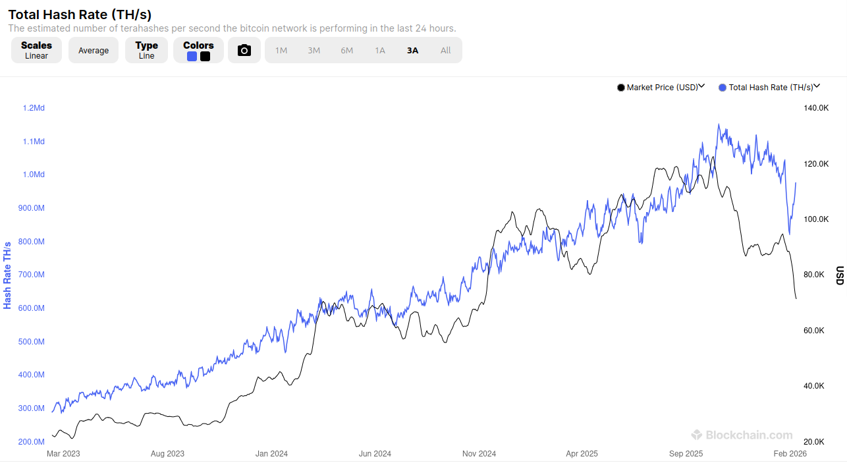Viewport: 847px width, 467px height.
Task: Select the 3A time range
Action: [x=413, y=51]
